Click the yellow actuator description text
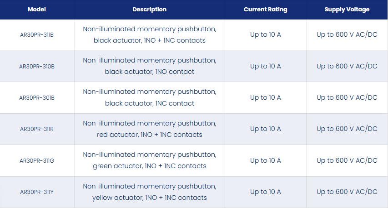 [150, 192]
